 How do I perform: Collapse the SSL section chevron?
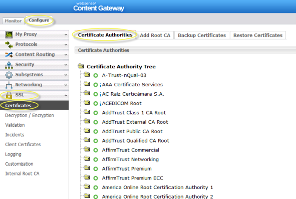66,95
